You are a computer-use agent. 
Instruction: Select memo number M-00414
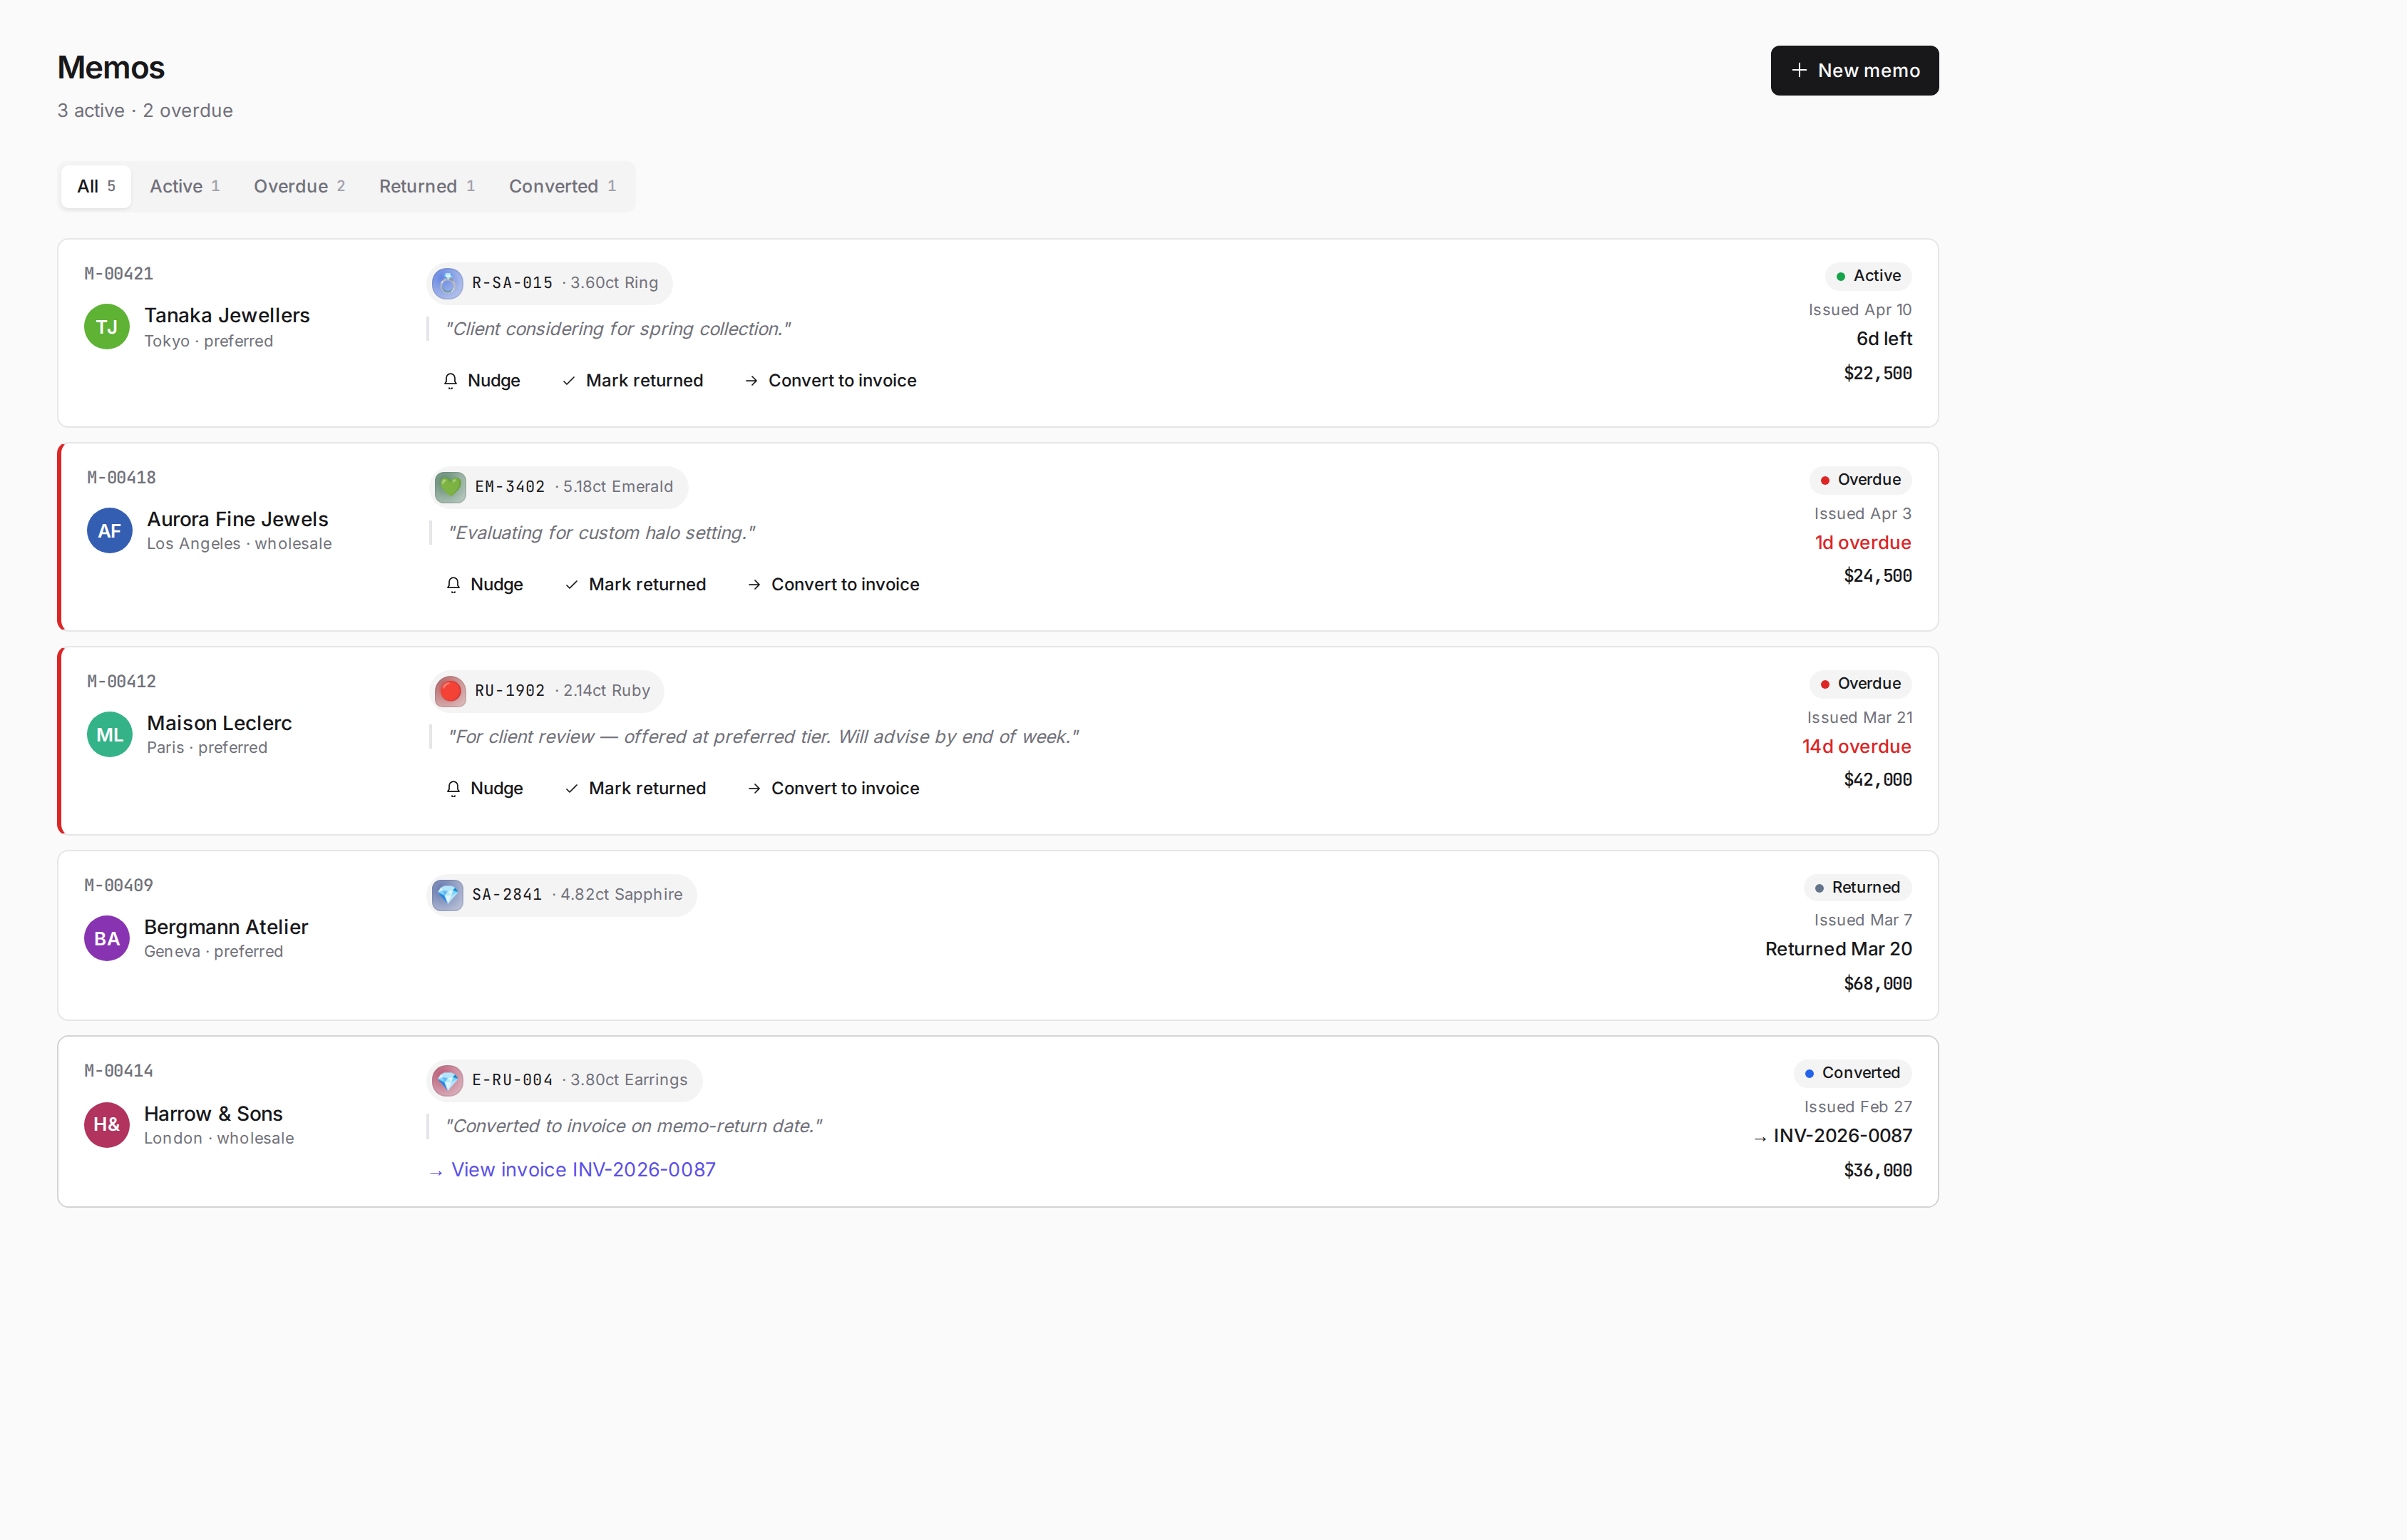(x=119, y=1071)
